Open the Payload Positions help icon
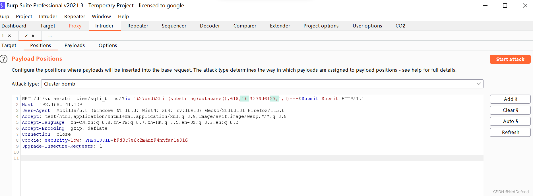The width and height of the screenshot is (533, 196). tap(4, 59)
